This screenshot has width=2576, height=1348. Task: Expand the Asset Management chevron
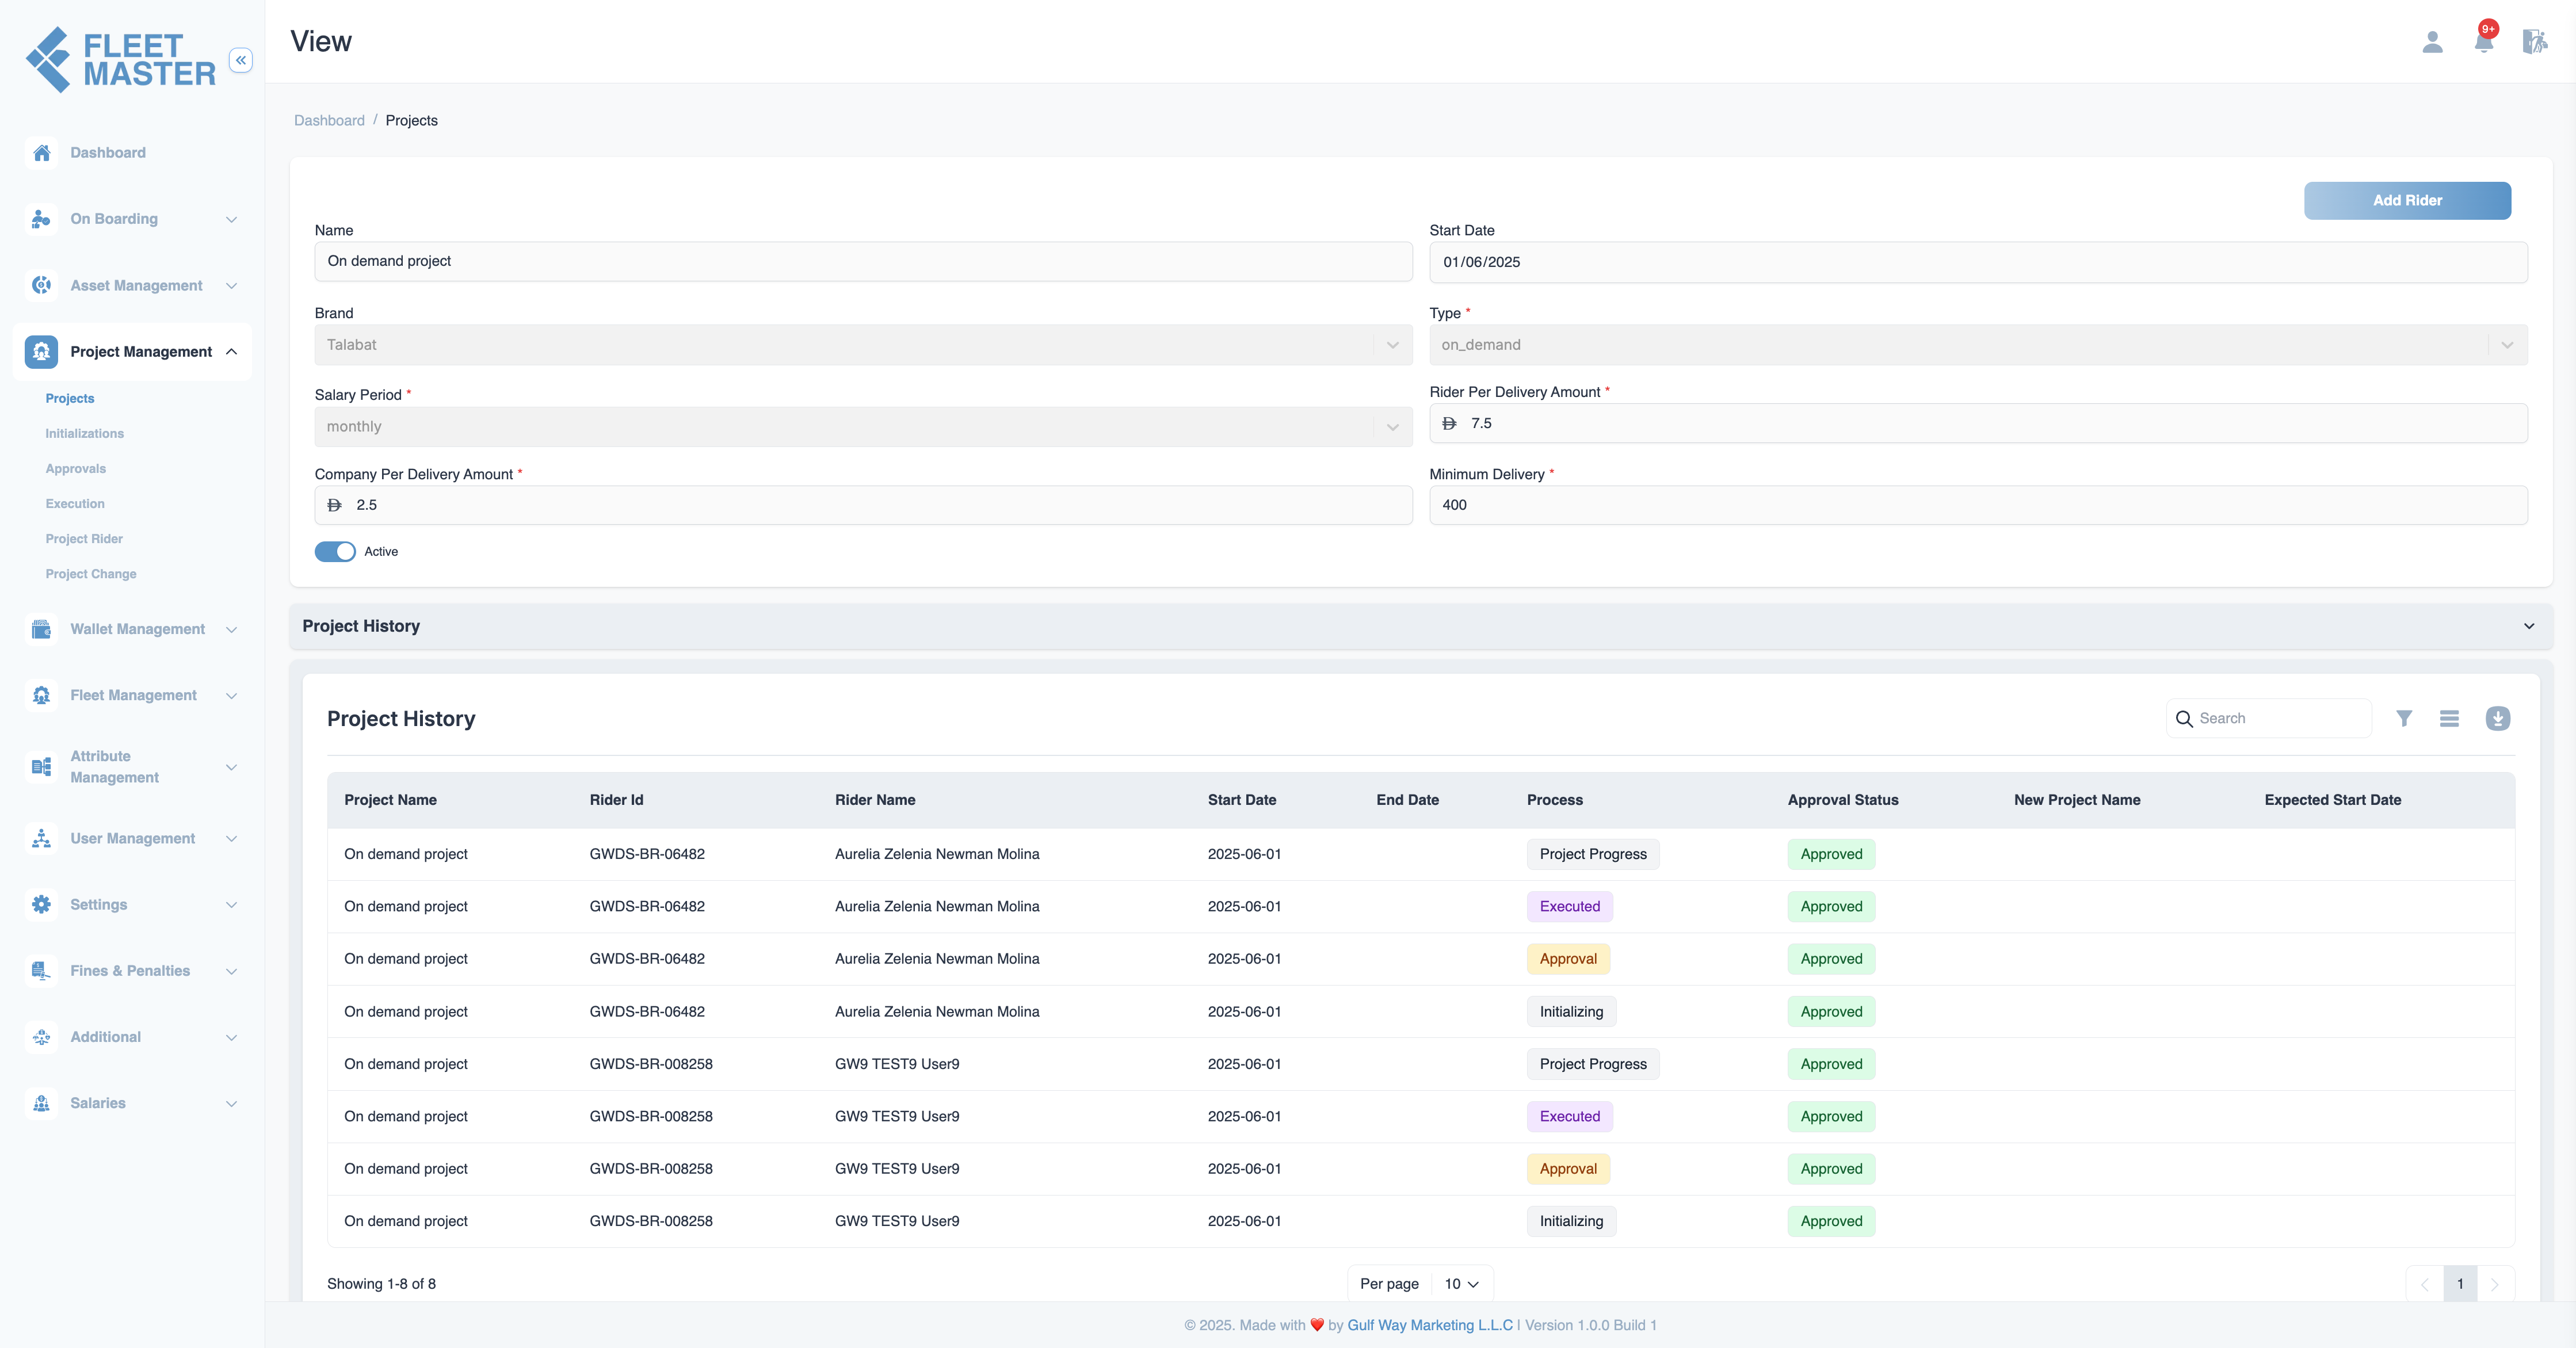[x=231, y=285]
